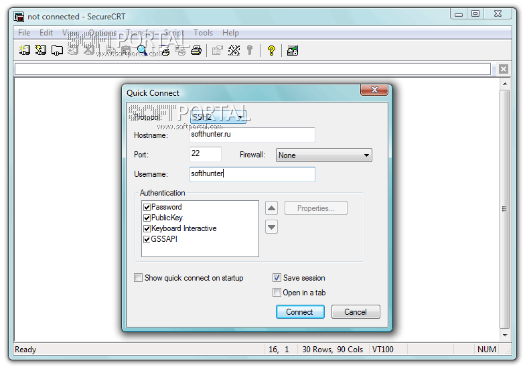This screenshot has height=369, width=525.
Task: Click the vertical scrollbar thumb
Action: [x=505, y=209]
